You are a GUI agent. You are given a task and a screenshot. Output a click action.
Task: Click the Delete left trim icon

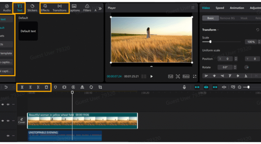tap(30, 87)
